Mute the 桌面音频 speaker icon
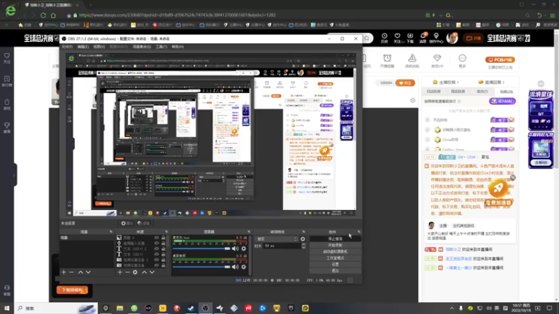Viewport: 559px width, 314px height. point(235,267)
